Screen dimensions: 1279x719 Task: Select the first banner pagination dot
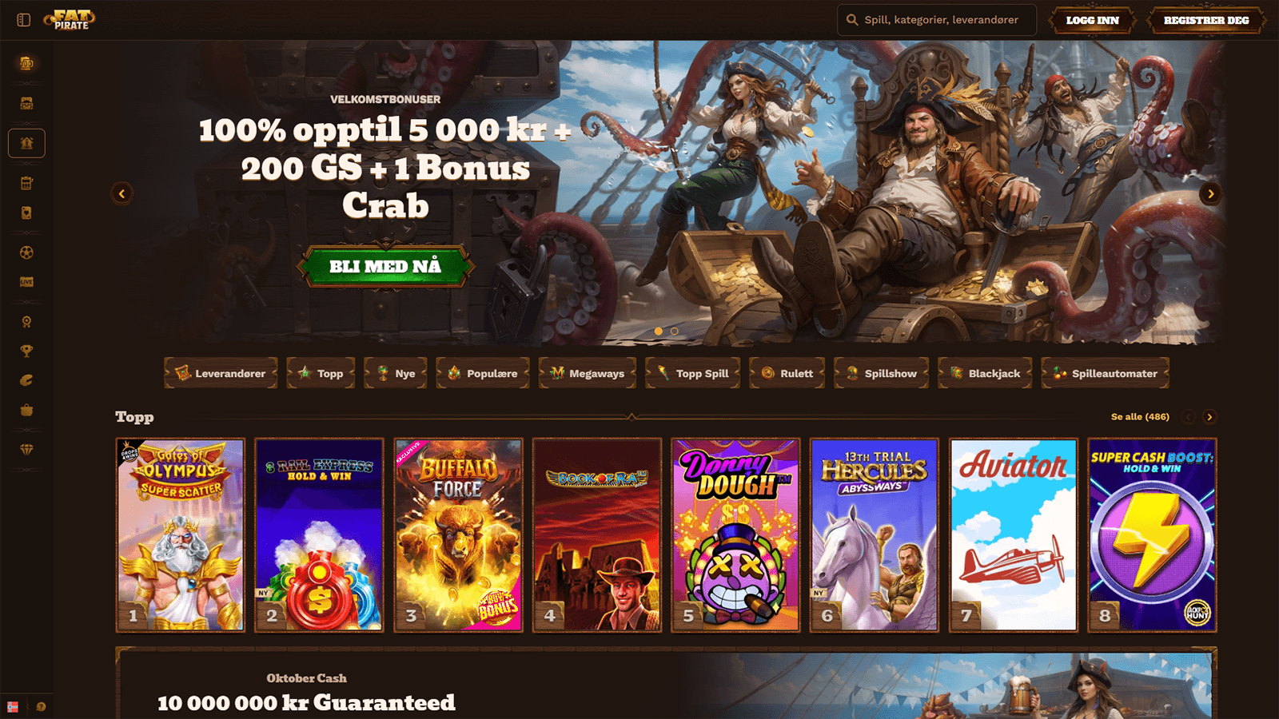pyautogui.click(x=659, y=331)
